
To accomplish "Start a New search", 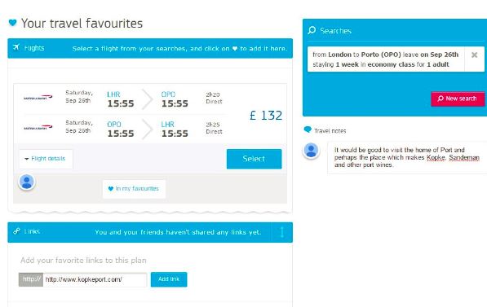I will 458,99.
